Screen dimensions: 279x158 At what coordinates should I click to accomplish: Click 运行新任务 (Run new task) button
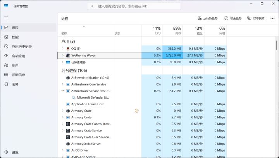pos(208,18)
